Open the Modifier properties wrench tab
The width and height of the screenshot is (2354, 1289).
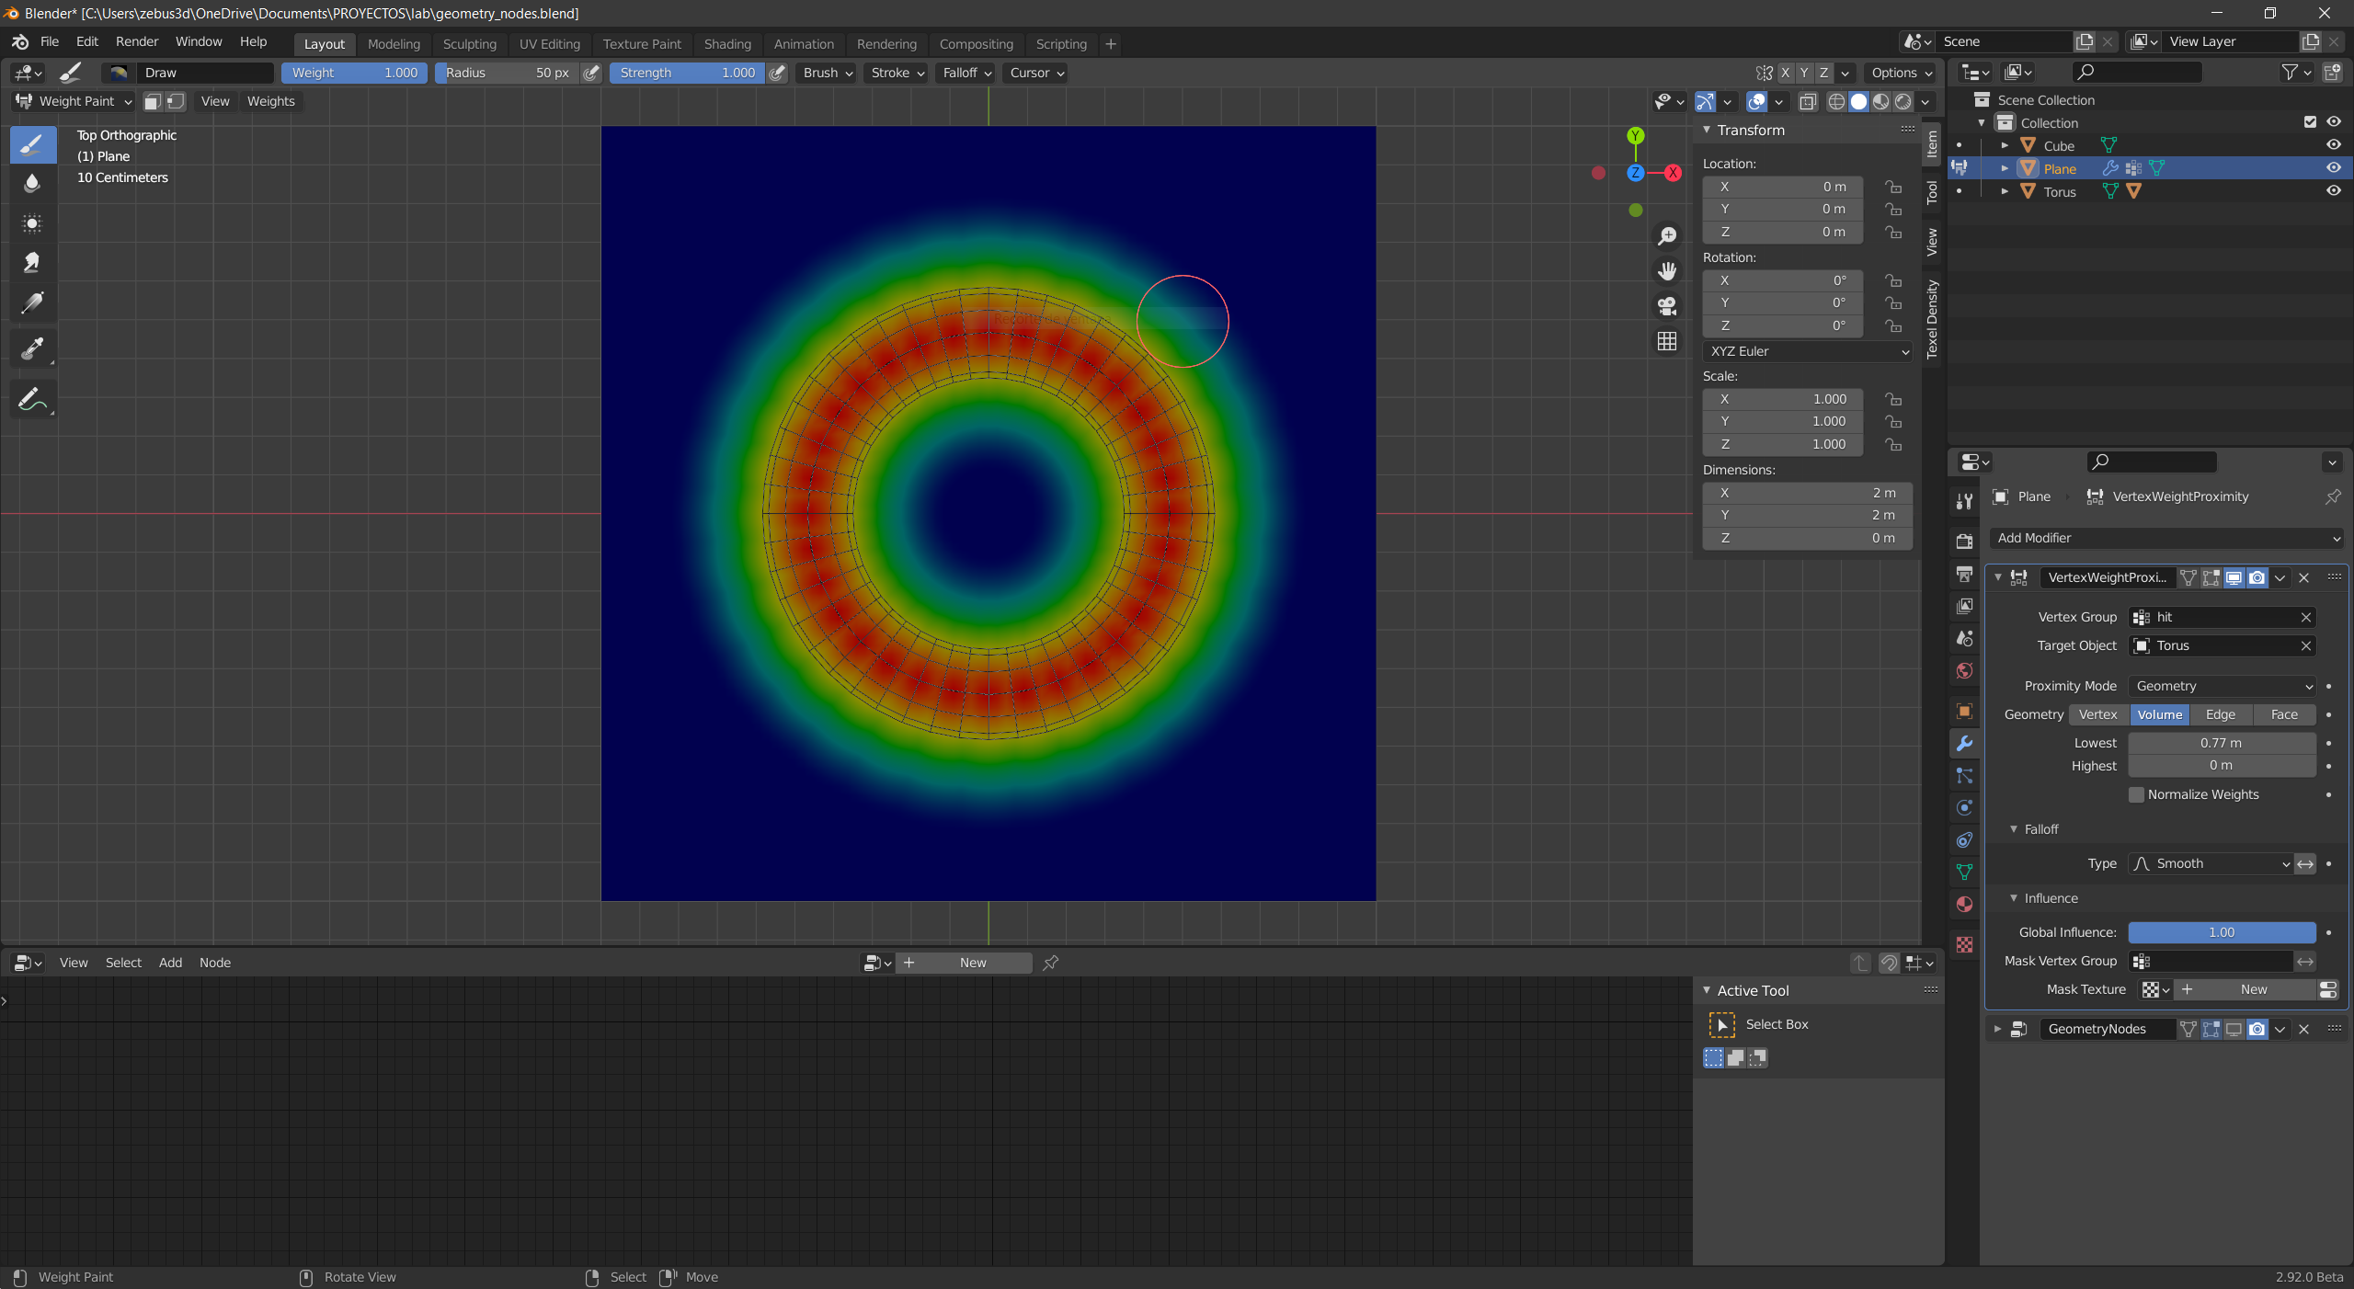[1965, 743]
